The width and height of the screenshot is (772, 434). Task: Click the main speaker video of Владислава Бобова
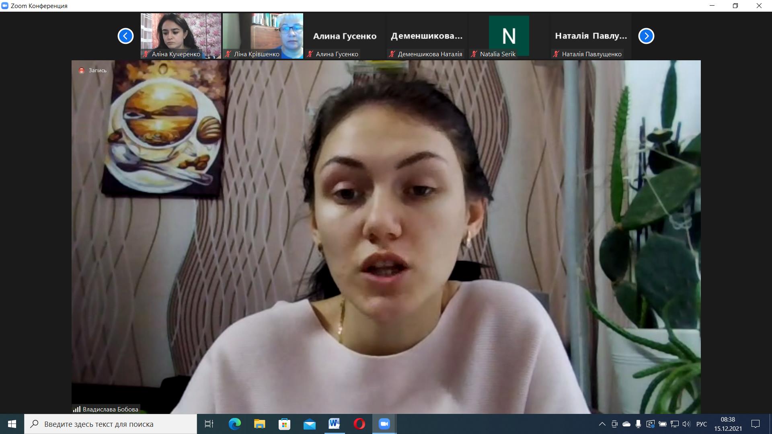pyautogui.click(x=386, y=237)
